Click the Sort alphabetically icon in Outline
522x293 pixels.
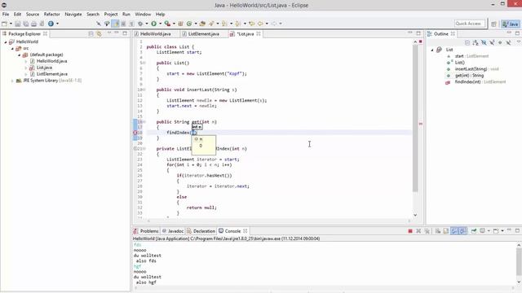(476, 42)
